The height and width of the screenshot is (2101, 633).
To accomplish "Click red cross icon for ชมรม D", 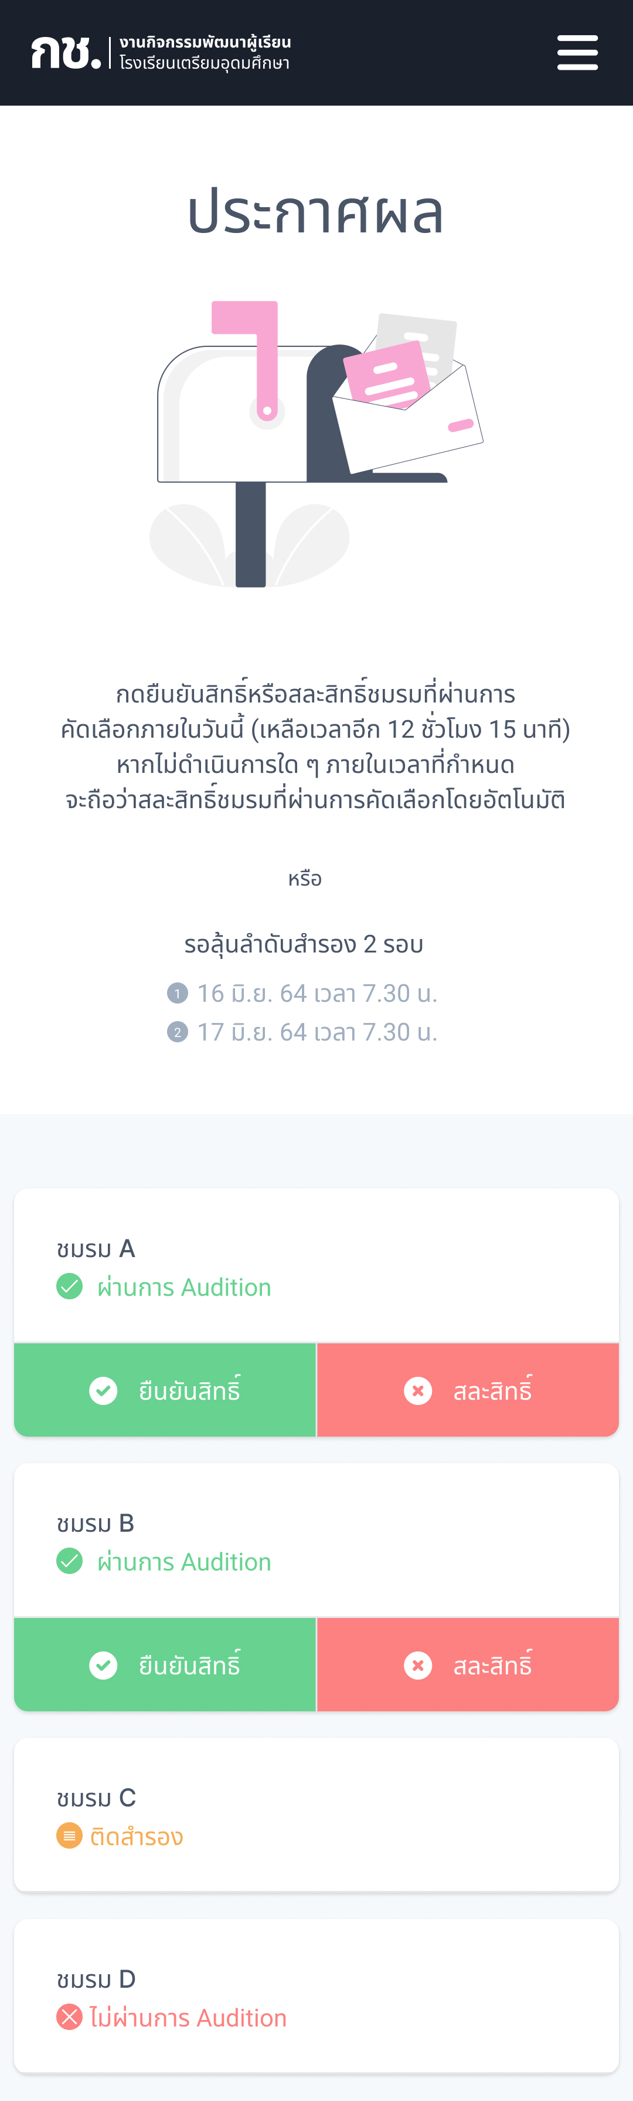I will [x=69, y=2017].
